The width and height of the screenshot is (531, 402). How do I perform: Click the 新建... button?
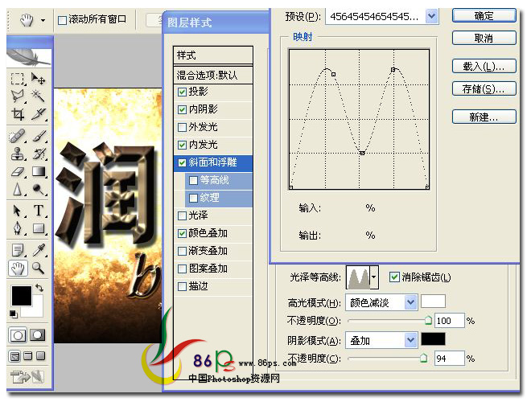484,117
